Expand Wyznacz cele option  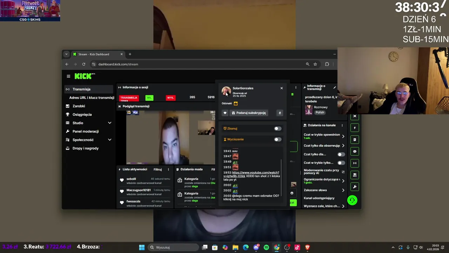pyautogui.click(x=343, y=206)
